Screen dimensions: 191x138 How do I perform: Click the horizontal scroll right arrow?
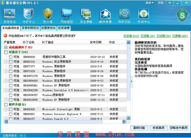pos(124,122)
